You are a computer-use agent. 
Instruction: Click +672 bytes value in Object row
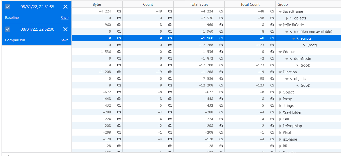coord(107,92)
